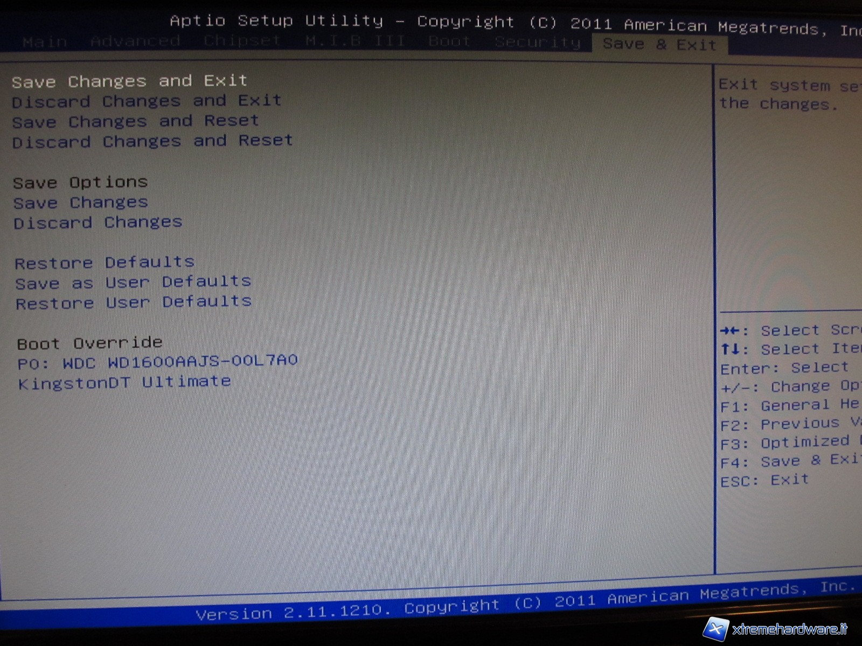Choose Discard Changes and Reset
Viewport: 862px width, 646px height.
152,141
